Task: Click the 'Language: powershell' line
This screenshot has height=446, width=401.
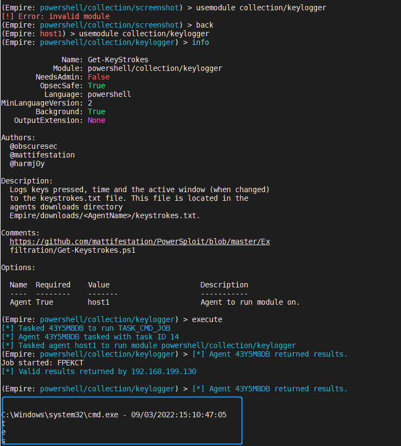Action: pyautogui.click(x=88, y=94)
